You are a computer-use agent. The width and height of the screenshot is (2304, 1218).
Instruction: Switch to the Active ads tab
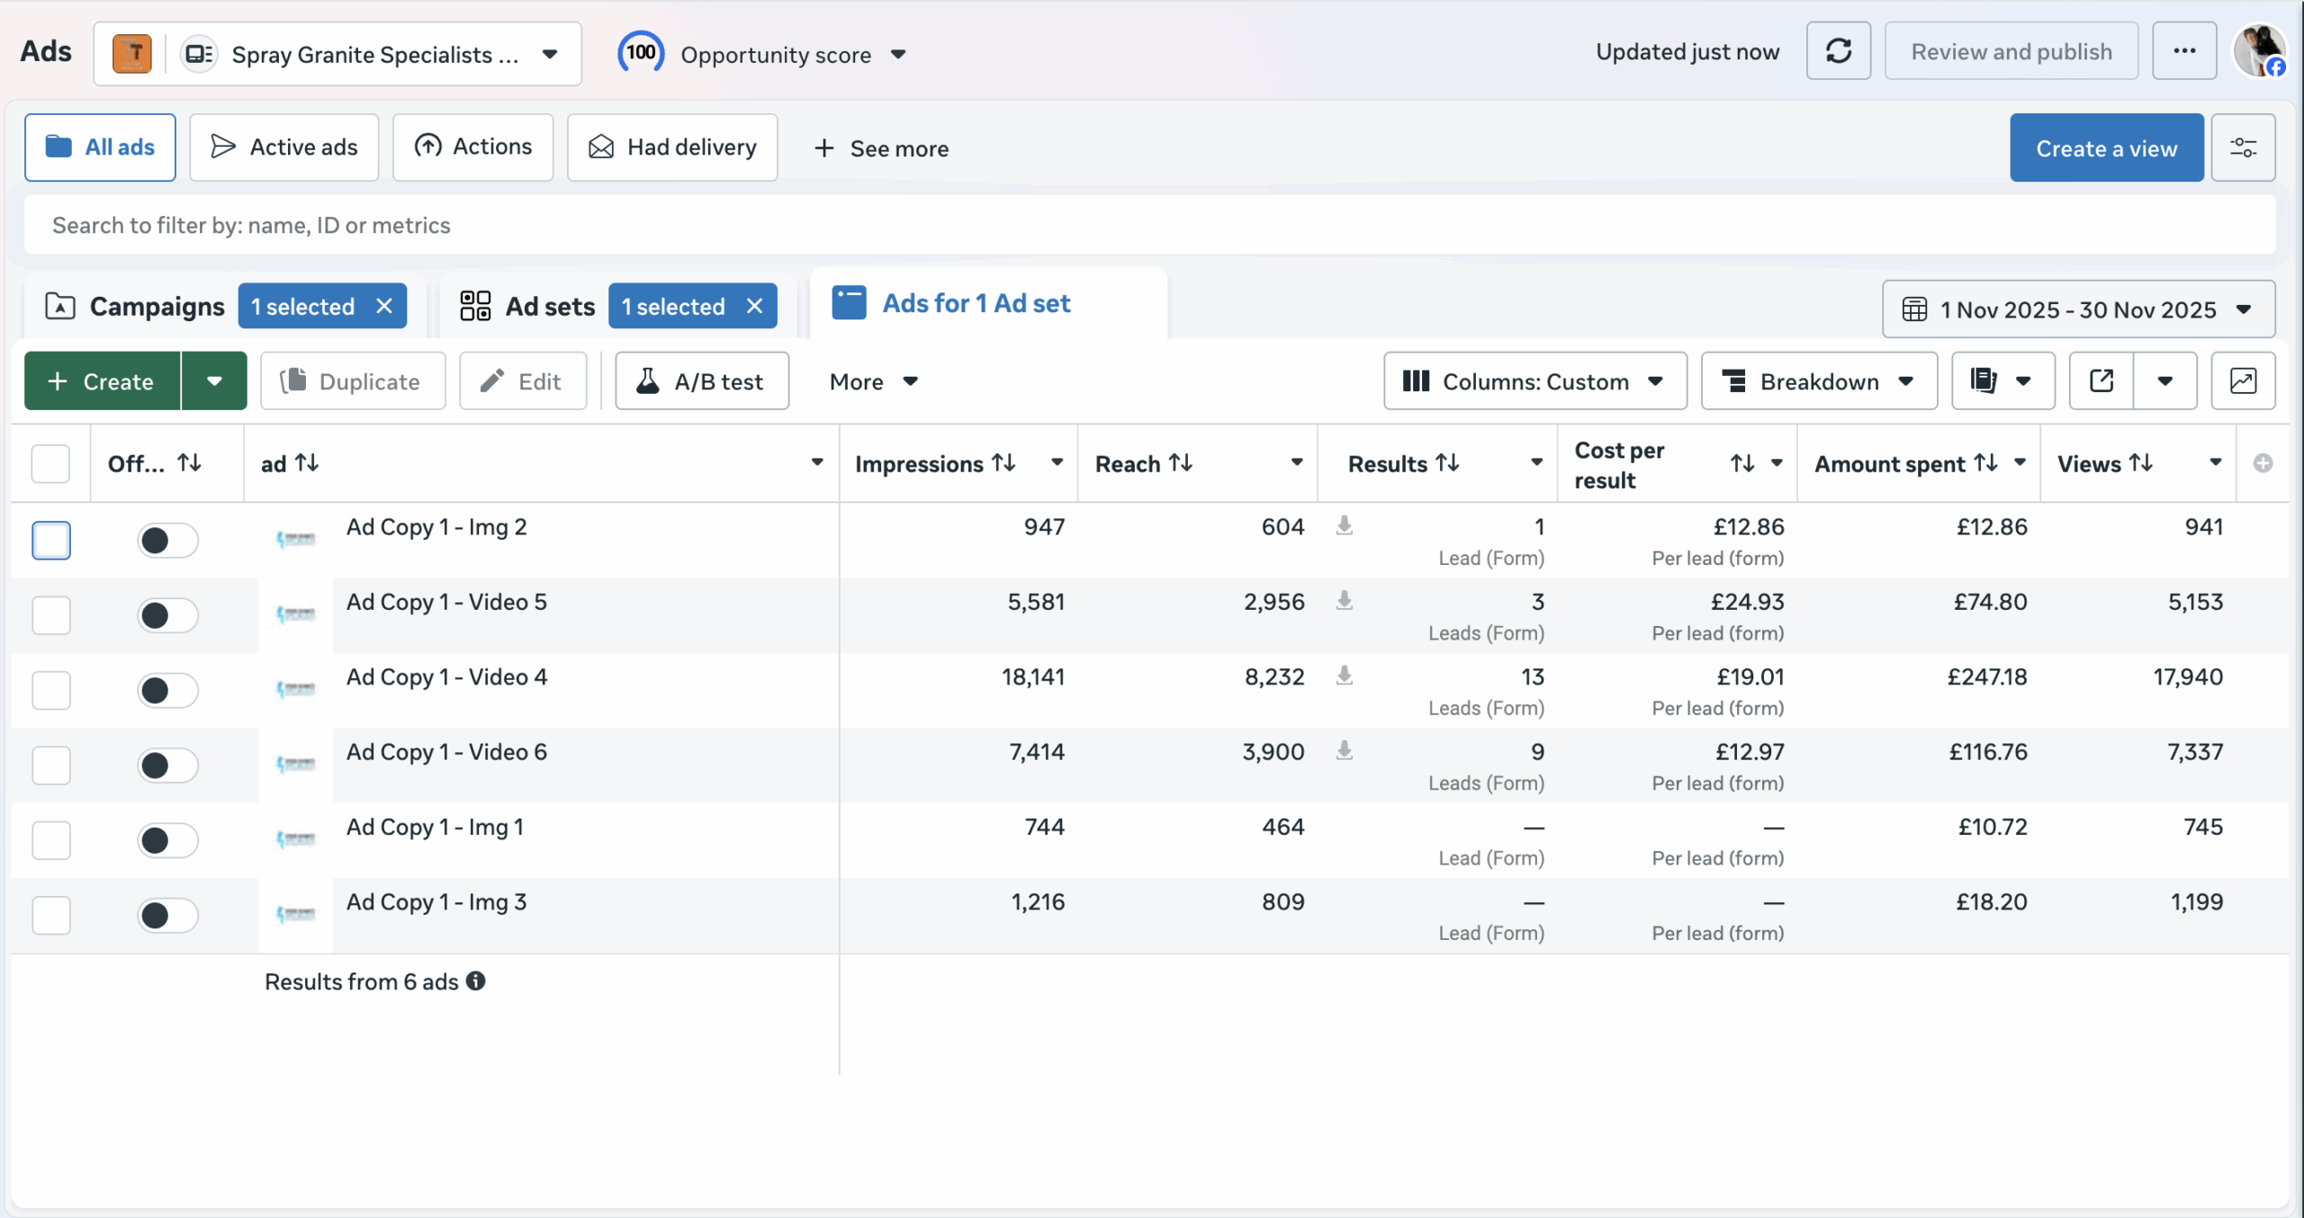pos(284,148)
